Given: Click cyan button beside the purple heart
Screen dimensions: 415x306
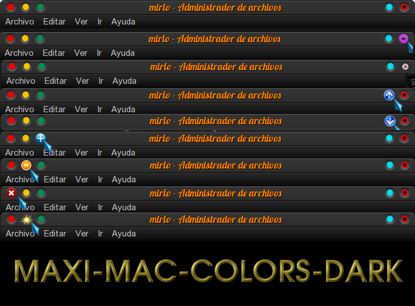Looking at the screenshot, I should pyautogui.click(x=389, y=39).
